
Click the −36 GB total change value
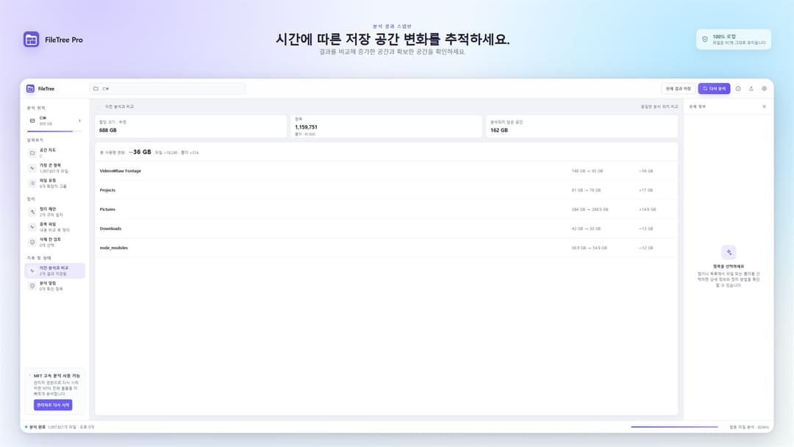click(x=140, y=152)
